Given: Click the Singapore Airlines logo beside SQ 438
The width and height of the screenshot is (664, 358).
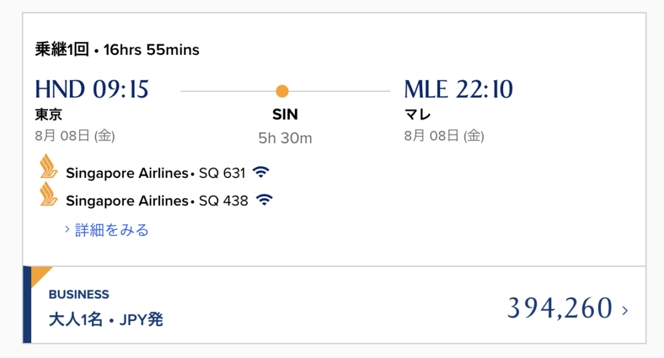Looking at the screenshot, I should coord(48,194).
